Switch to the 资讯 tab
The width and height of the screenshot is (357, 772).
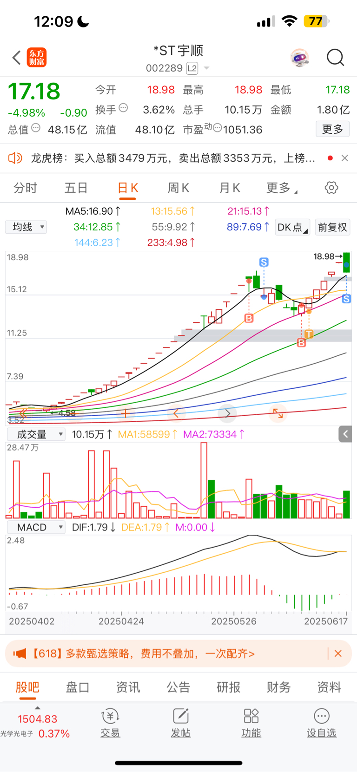128,687
